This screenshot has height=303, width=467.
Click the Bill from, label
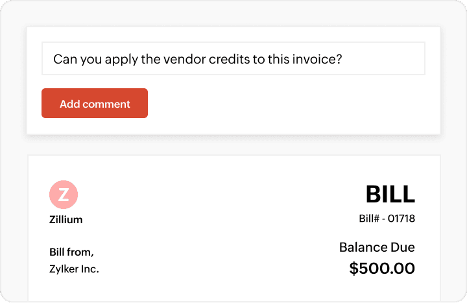[x=71, y=252]
